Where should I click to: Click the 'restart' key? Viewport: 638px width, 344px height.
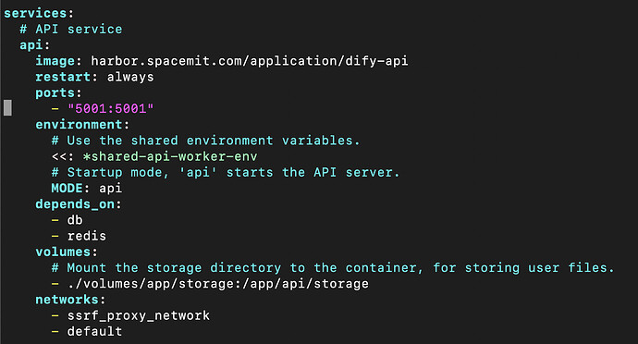click(x=63, y=77)
